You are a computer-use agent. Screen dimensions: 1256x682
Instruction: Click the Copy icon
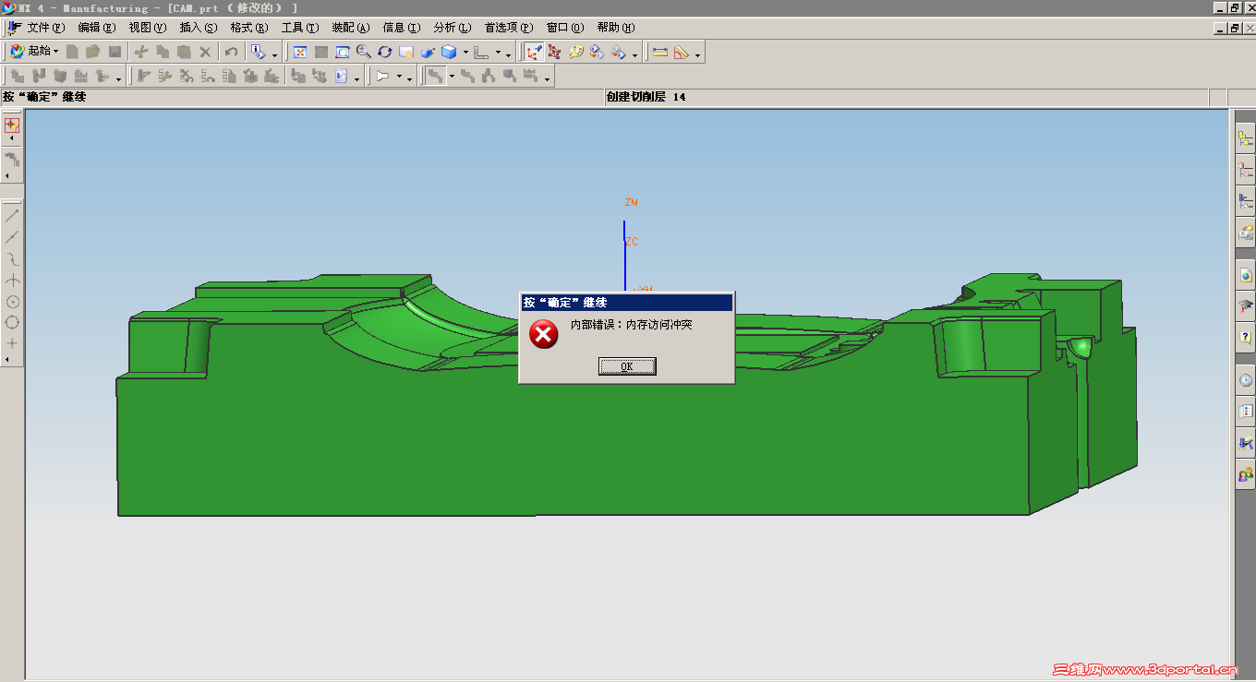click(x=163, y=52)
